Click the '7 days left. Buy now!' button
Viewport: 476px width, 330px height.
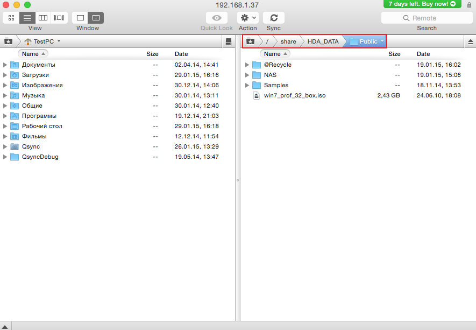click(x=422, y=4)
